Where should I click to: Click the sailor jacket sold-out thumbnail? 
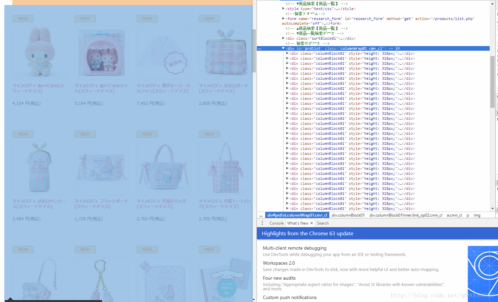click(163, 53)
